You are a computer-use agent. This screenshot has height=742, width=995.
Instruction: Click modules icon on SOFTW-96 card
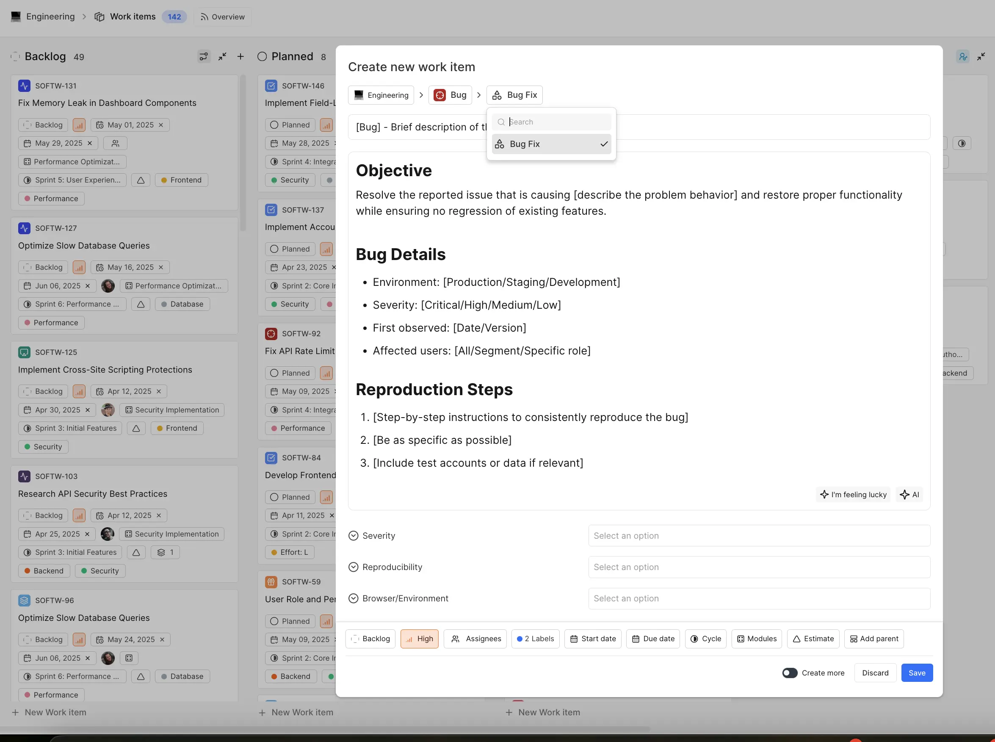point(129,658)
